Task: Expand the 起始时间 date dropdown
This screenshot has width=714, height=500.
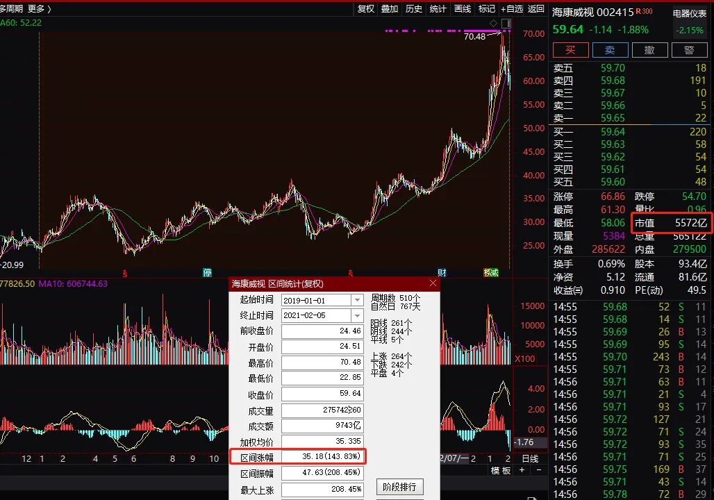Action: [x=358, y=300]
